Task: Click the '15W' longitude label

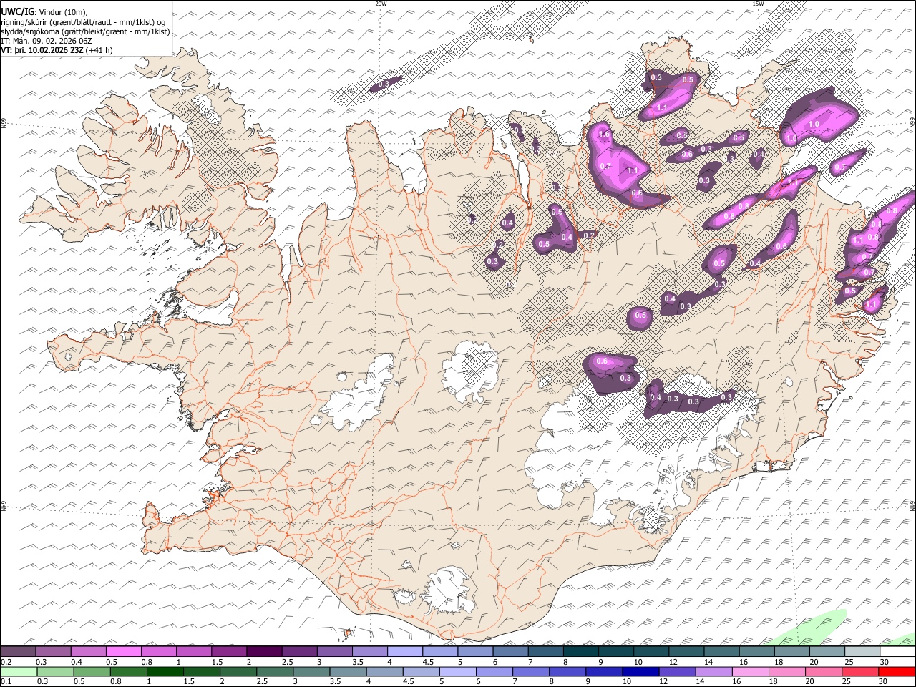Action: tap(758, 4)
